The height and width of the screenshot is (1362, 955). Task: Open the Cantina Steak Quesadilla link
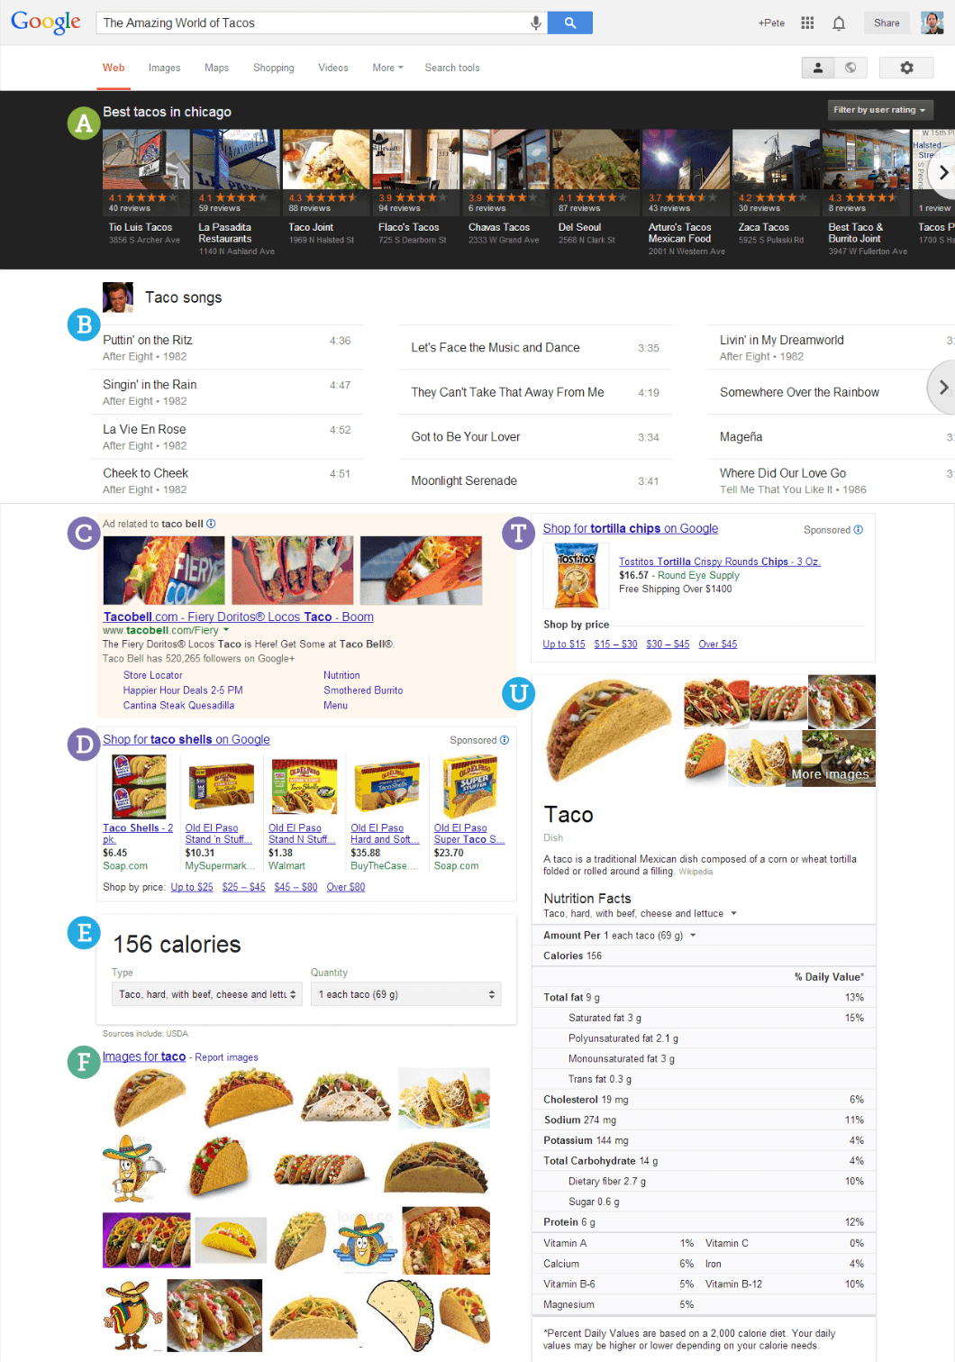coord(178,706)
